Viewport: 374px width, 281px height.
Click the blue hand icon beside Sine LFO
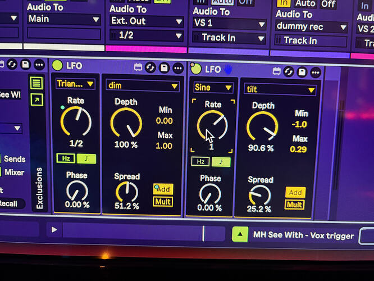coord(228,70)
